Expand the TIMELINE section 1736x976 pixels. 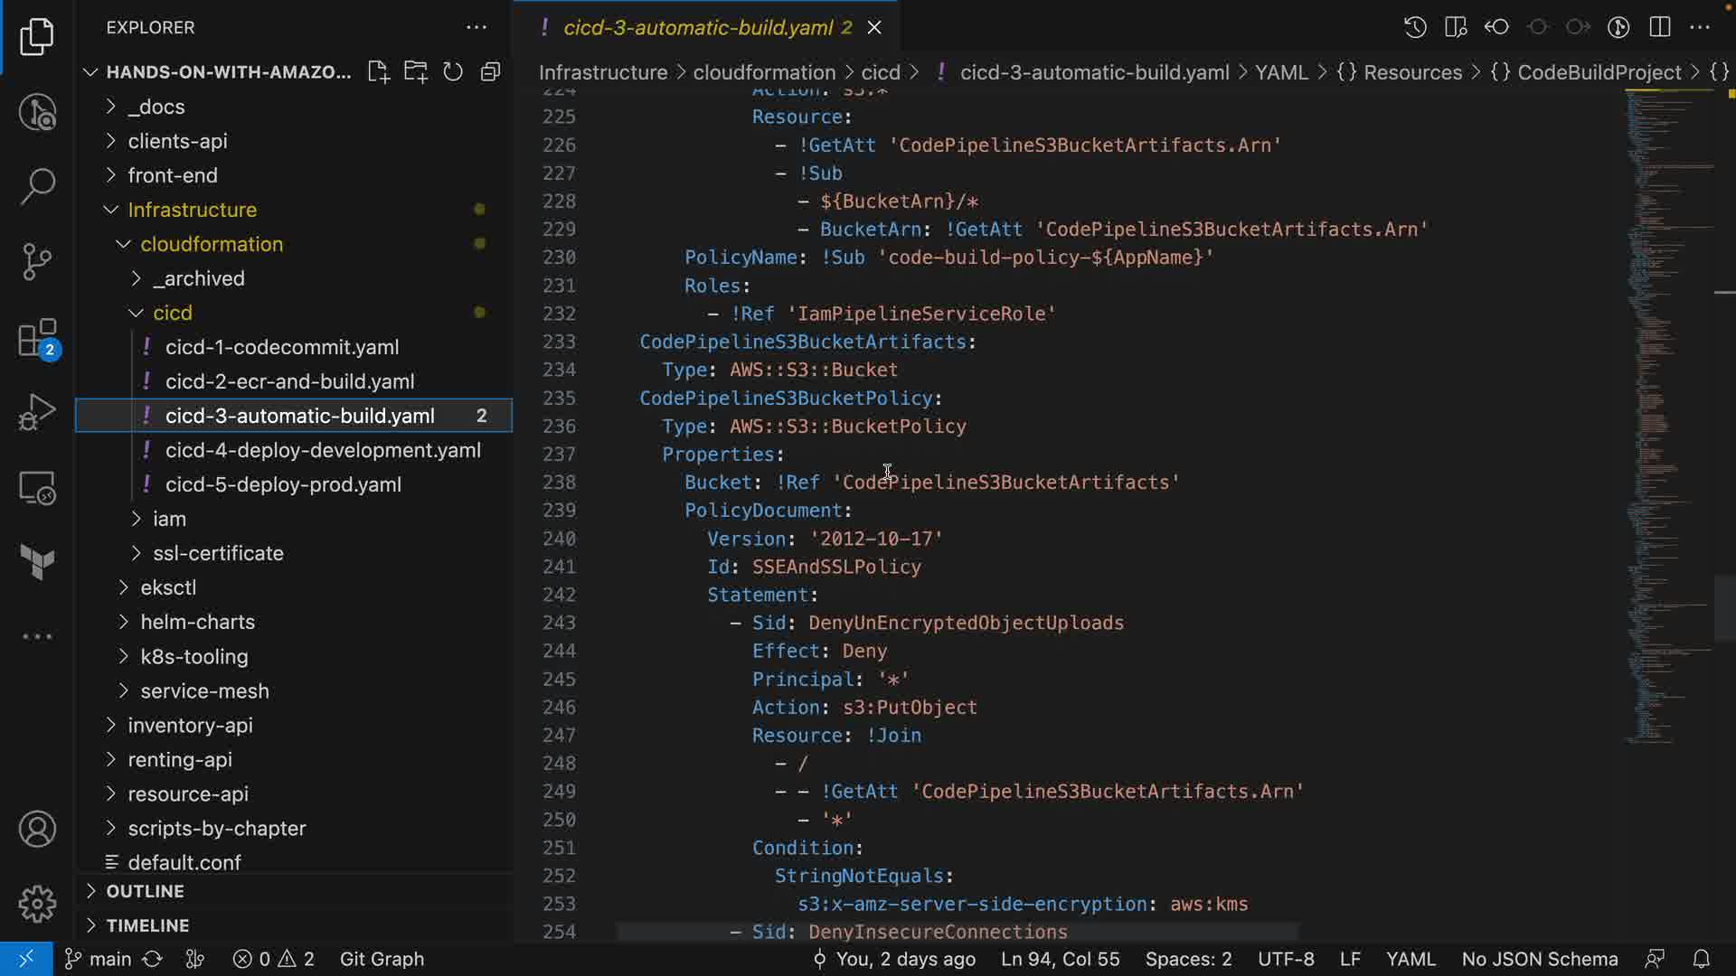pyautogui.click(x=147, y=925)
